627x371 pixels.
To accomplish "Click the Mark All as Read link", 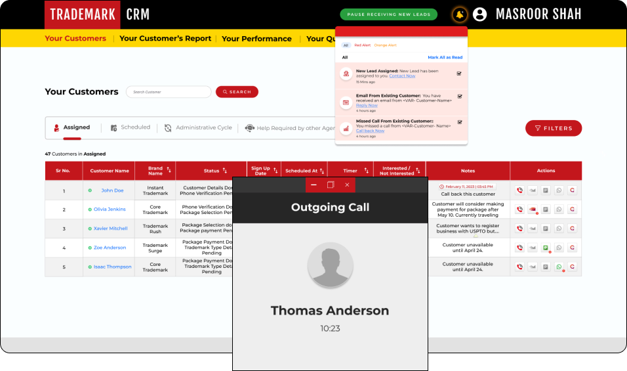I will tap(445, 58).
